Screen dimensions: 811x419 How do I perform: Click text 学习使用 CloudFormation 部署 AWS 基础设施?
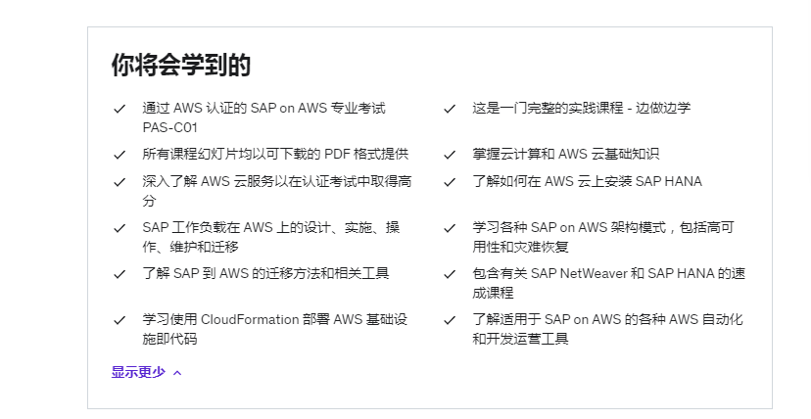[275, 329]
